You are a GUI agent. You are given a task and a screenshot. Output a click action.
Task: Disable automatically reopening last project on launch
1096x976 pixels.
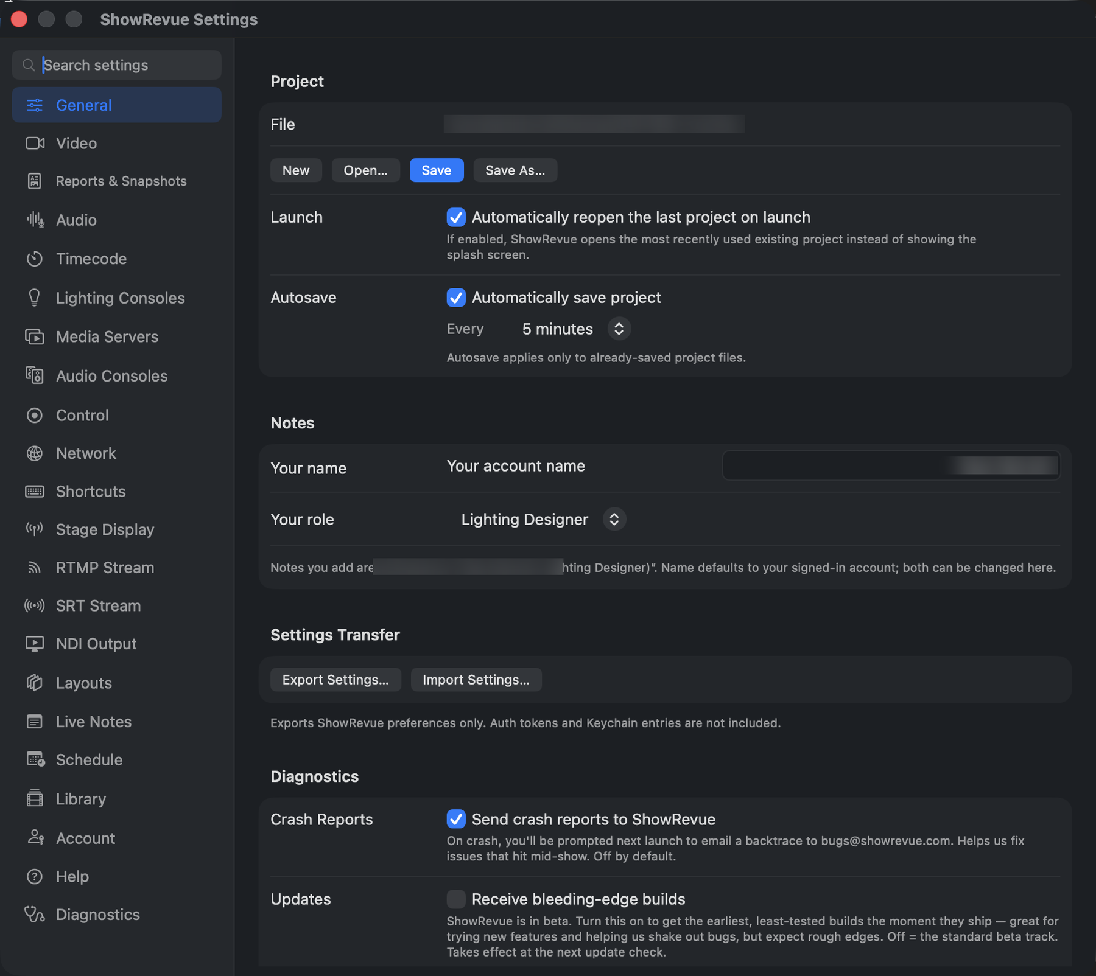pyautogui.click(x=456, y=217)
